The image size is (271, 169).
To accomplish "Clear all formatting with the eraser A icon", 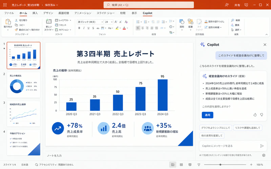I will pos(126,22).
